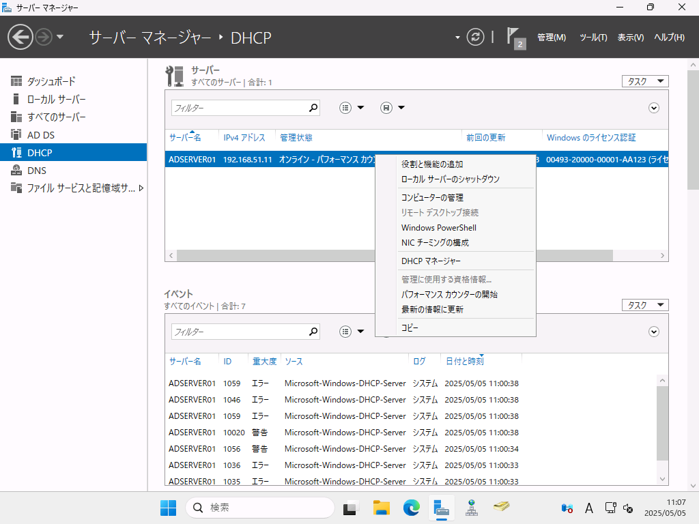This screenshot has height=524, width=699.
Task: Launch Microsoft Edge from the taskbar
Action: 412,508
